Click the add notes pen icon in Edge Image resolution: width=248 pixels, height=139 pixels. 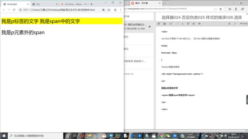[x=236, y=9]
